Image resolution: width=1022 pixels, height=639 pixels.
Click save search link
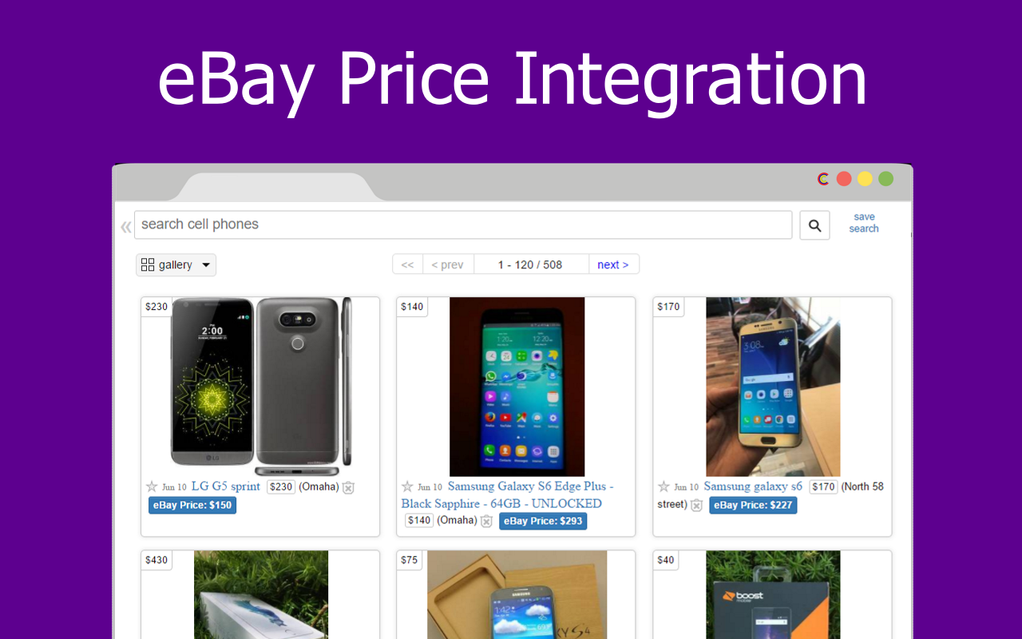click(x=863, y=223)
